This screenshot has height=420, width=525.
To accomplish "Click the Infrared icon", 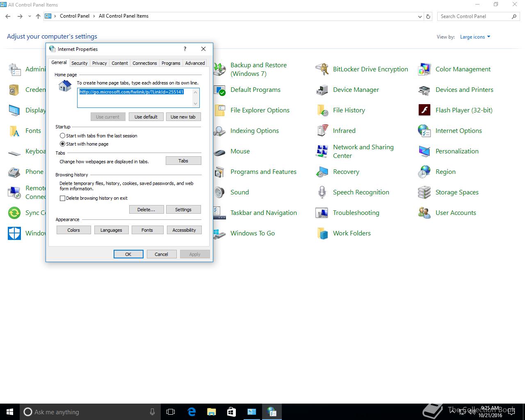I will point(322,131).
